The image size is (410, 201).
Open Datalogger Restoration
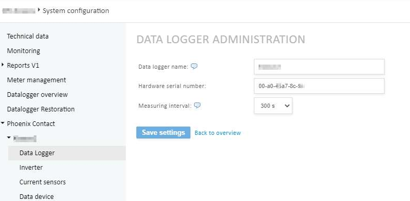(x=41, y=109)
